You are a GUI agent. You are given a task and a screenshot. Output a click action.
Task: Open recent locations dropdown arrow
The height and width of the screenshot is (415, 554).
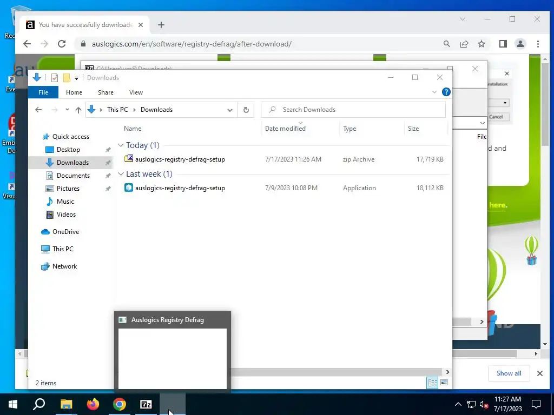click(x=67, y=110)
